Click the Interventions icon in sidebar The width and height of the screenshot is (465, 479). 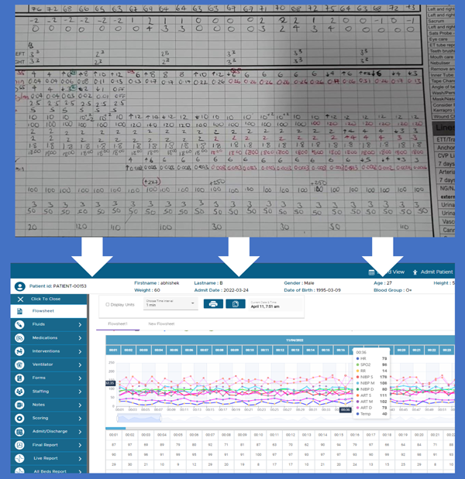pos(19,351)
